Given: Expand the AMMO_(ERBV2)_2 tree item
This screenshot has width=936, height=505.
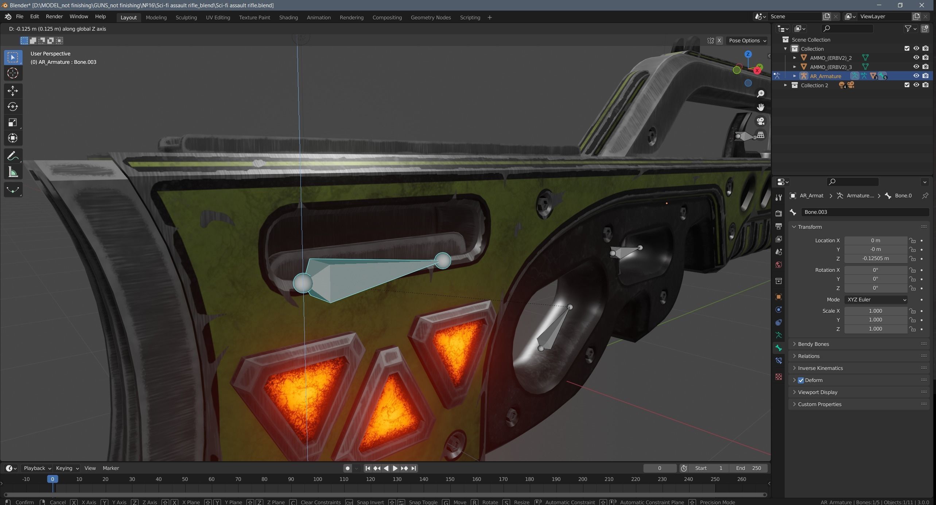Looking at the screenshot, I should [x=795, y=58].
